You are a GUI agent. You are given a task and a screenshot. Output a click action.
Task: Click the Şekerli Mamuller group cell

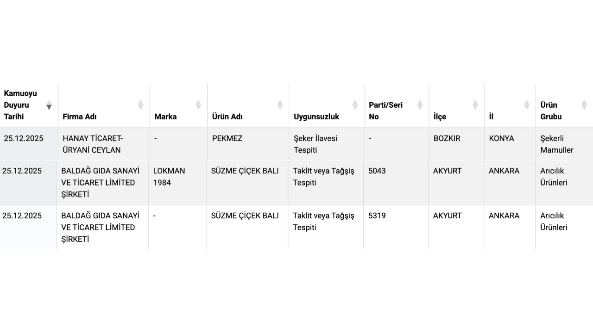(557, 144)
